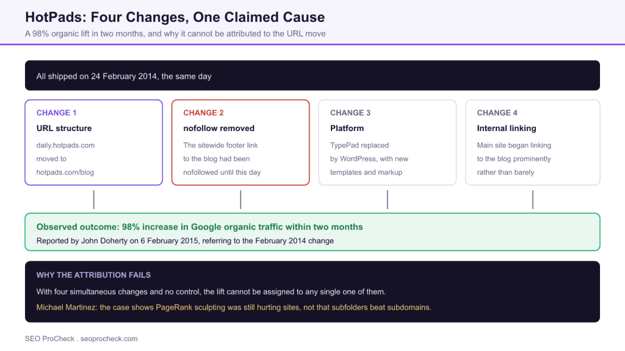Click the green 'Observed outcome' headline
This screenshot has width=625, height=351.
[x=200, y=227]
